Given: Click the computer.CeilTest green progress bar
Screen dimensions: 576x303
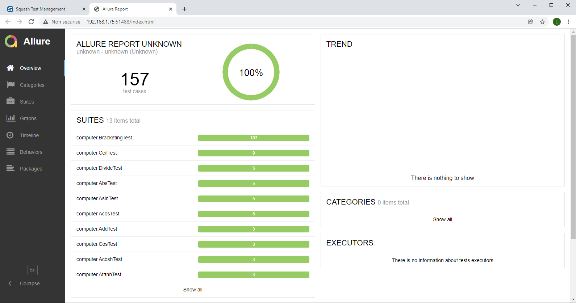Looking at the screenshot, I should (254, 153).
